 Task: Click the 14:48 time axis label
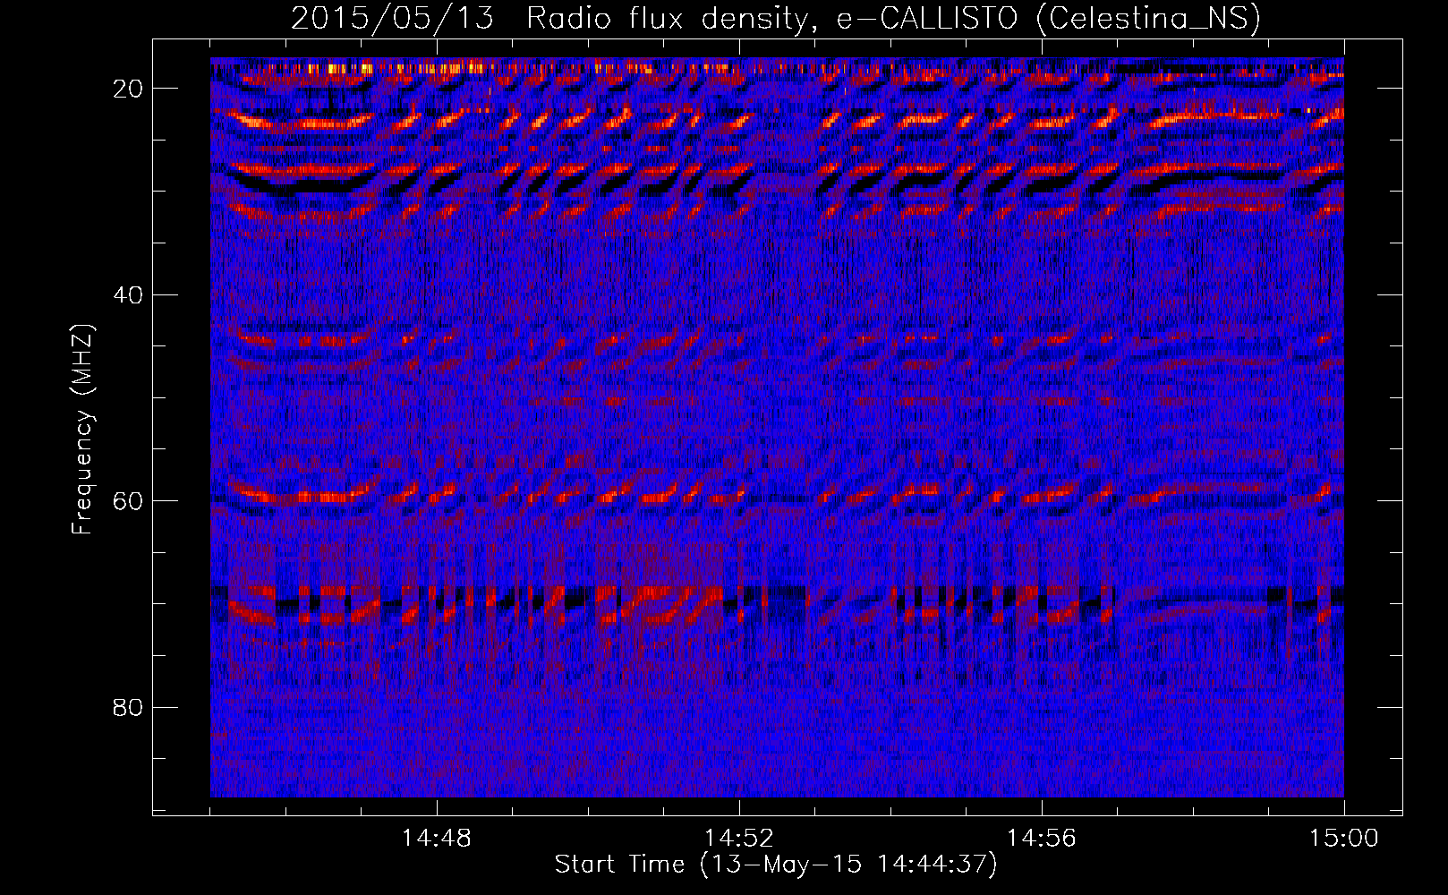pos(437,839)
